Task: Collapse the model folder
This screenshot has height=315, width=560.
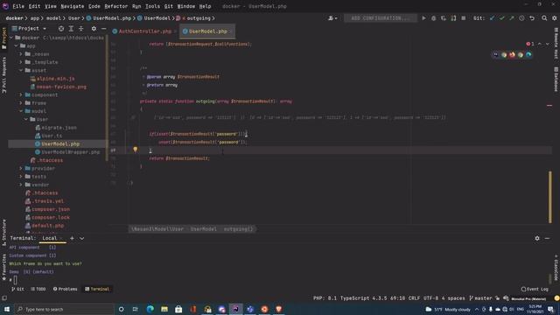Action: pos(21,111)
